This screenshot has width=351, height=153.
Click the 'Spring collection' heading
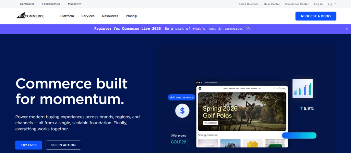click(x=208, y=135)
